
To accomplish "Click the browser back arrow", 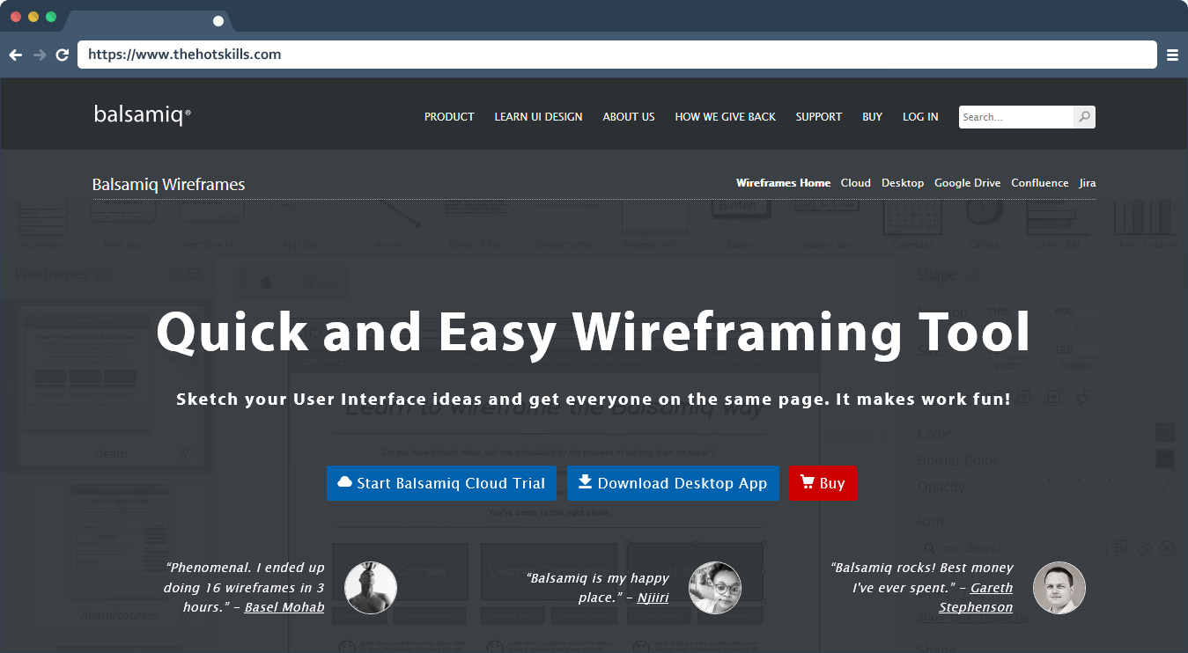I will 16,55.
